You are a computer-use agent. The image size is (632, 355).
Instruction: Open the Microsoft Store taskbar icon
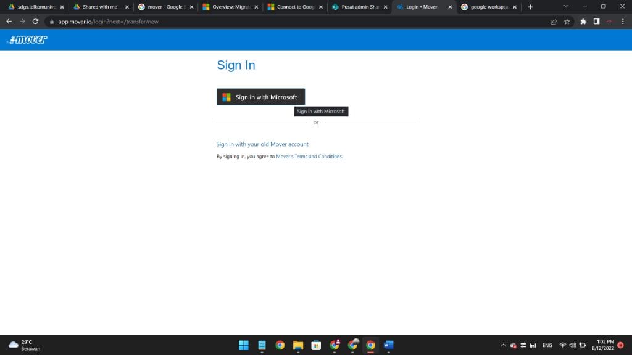(x=316, y=345)
